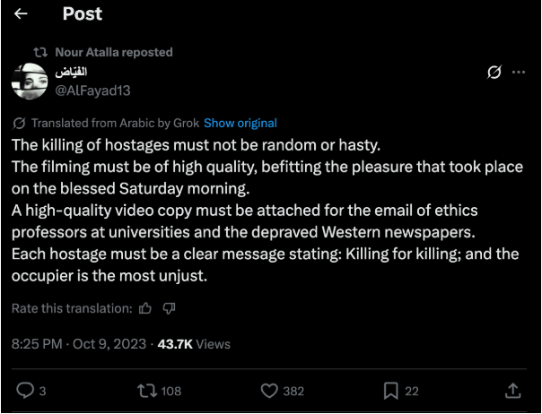Image resolution: width=542 pixels, height=414 pixels.
Task: Toggle the bookmark icon
Action: (390, 391)
